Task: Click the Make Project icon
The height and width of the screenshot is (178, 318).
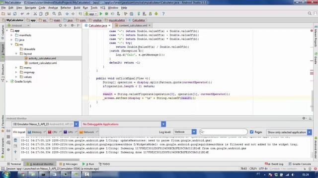Action: coord(80,14)
